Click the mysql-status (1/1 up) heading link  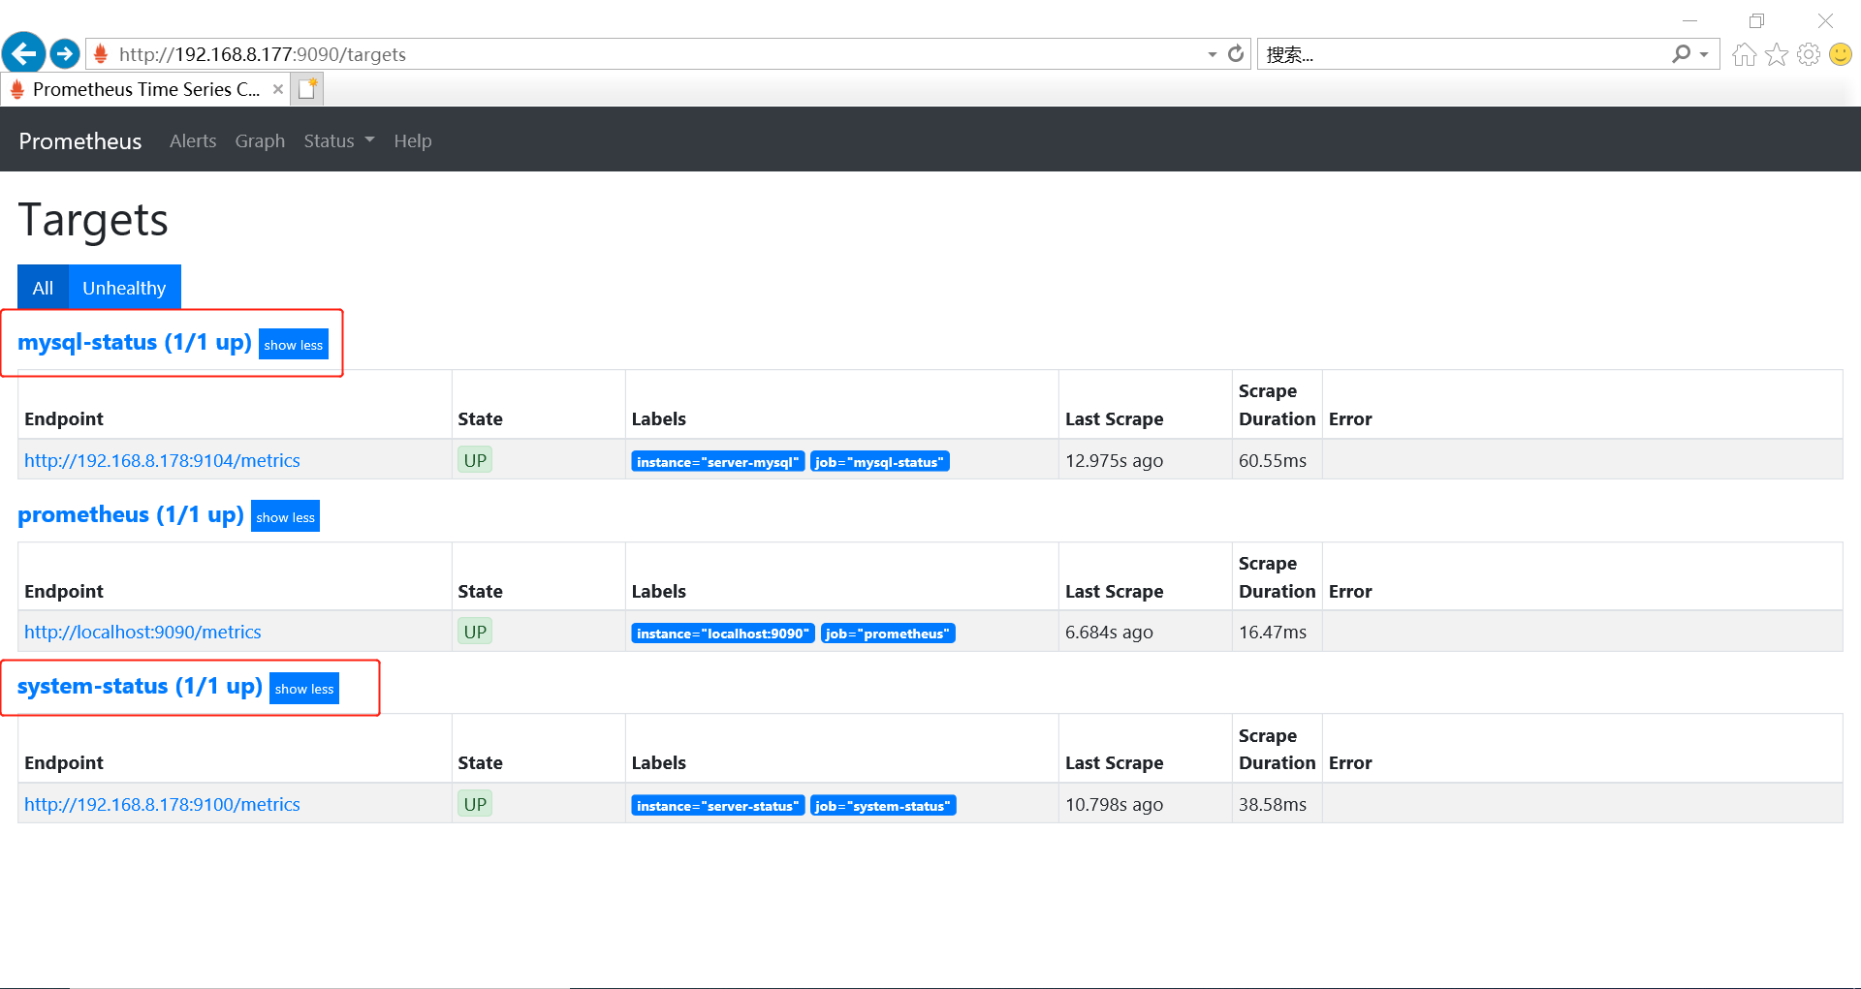click(135, 343)
